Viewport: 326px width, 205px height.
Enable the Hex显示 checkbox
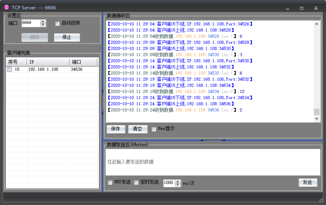154,129
